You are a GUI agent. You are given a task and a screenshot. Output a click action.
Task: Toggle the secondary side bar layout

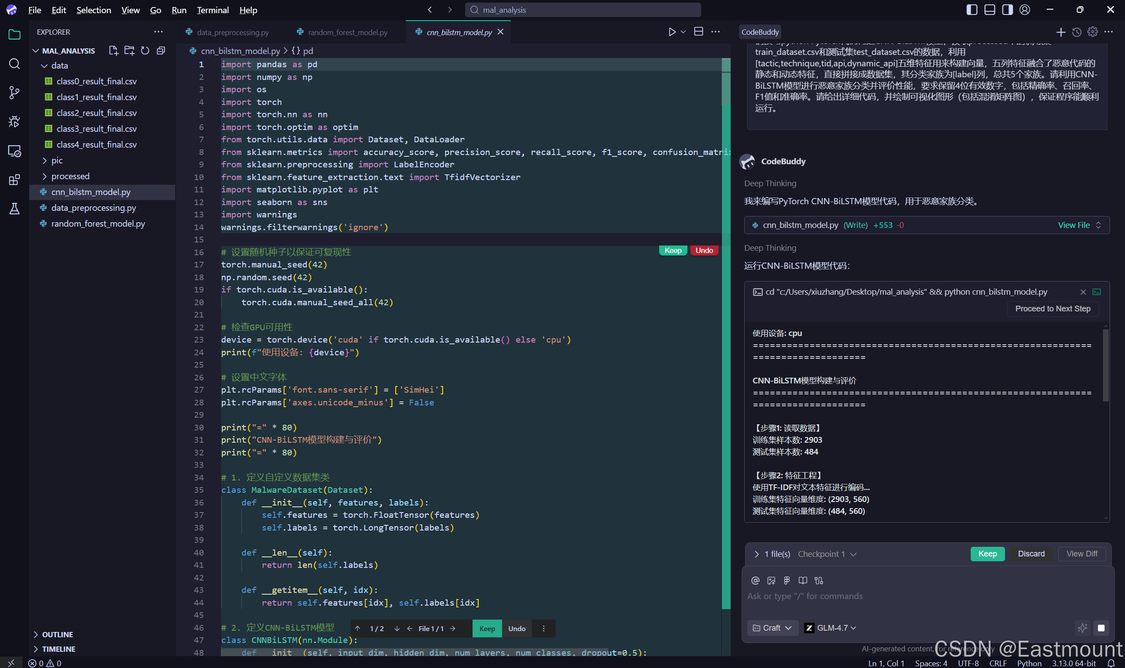coord(1008,10)
